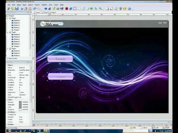Click the Copy icon in the toolbar
The height and width of the screenshot is (133, 178).
[x=26, y=8]
